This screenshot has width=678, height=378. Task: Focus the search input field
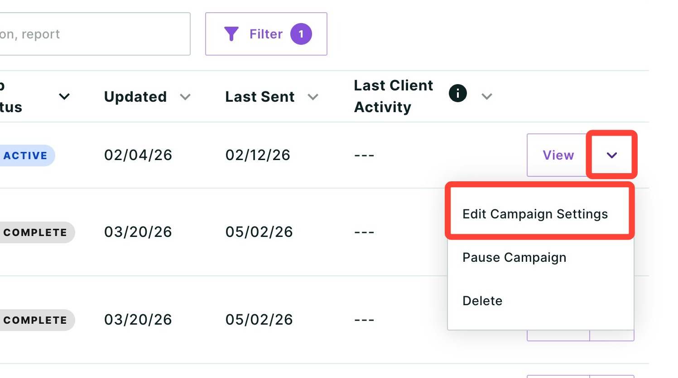(x=95, y=34)
